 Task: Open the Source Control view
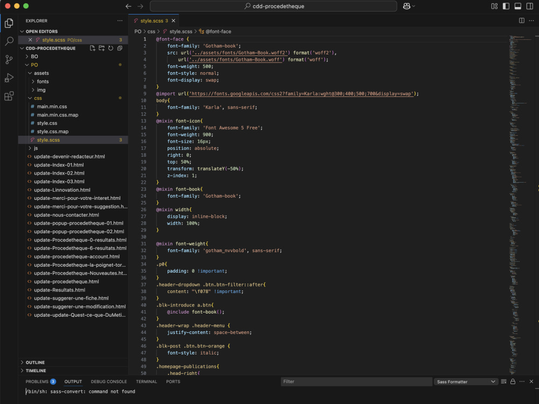[x=9, y=59]
